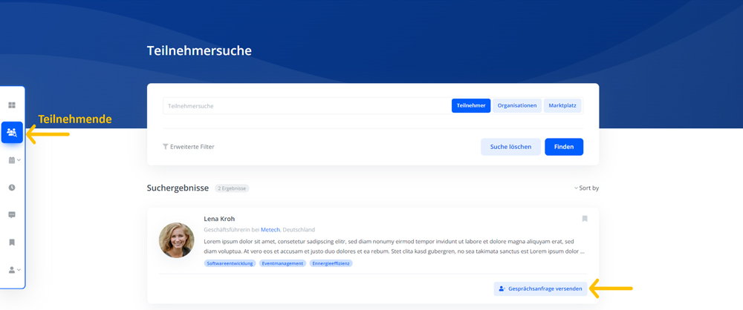Switch to the Marktplatz tab
The width and height of the screenshot is (743, 310).
562,106
